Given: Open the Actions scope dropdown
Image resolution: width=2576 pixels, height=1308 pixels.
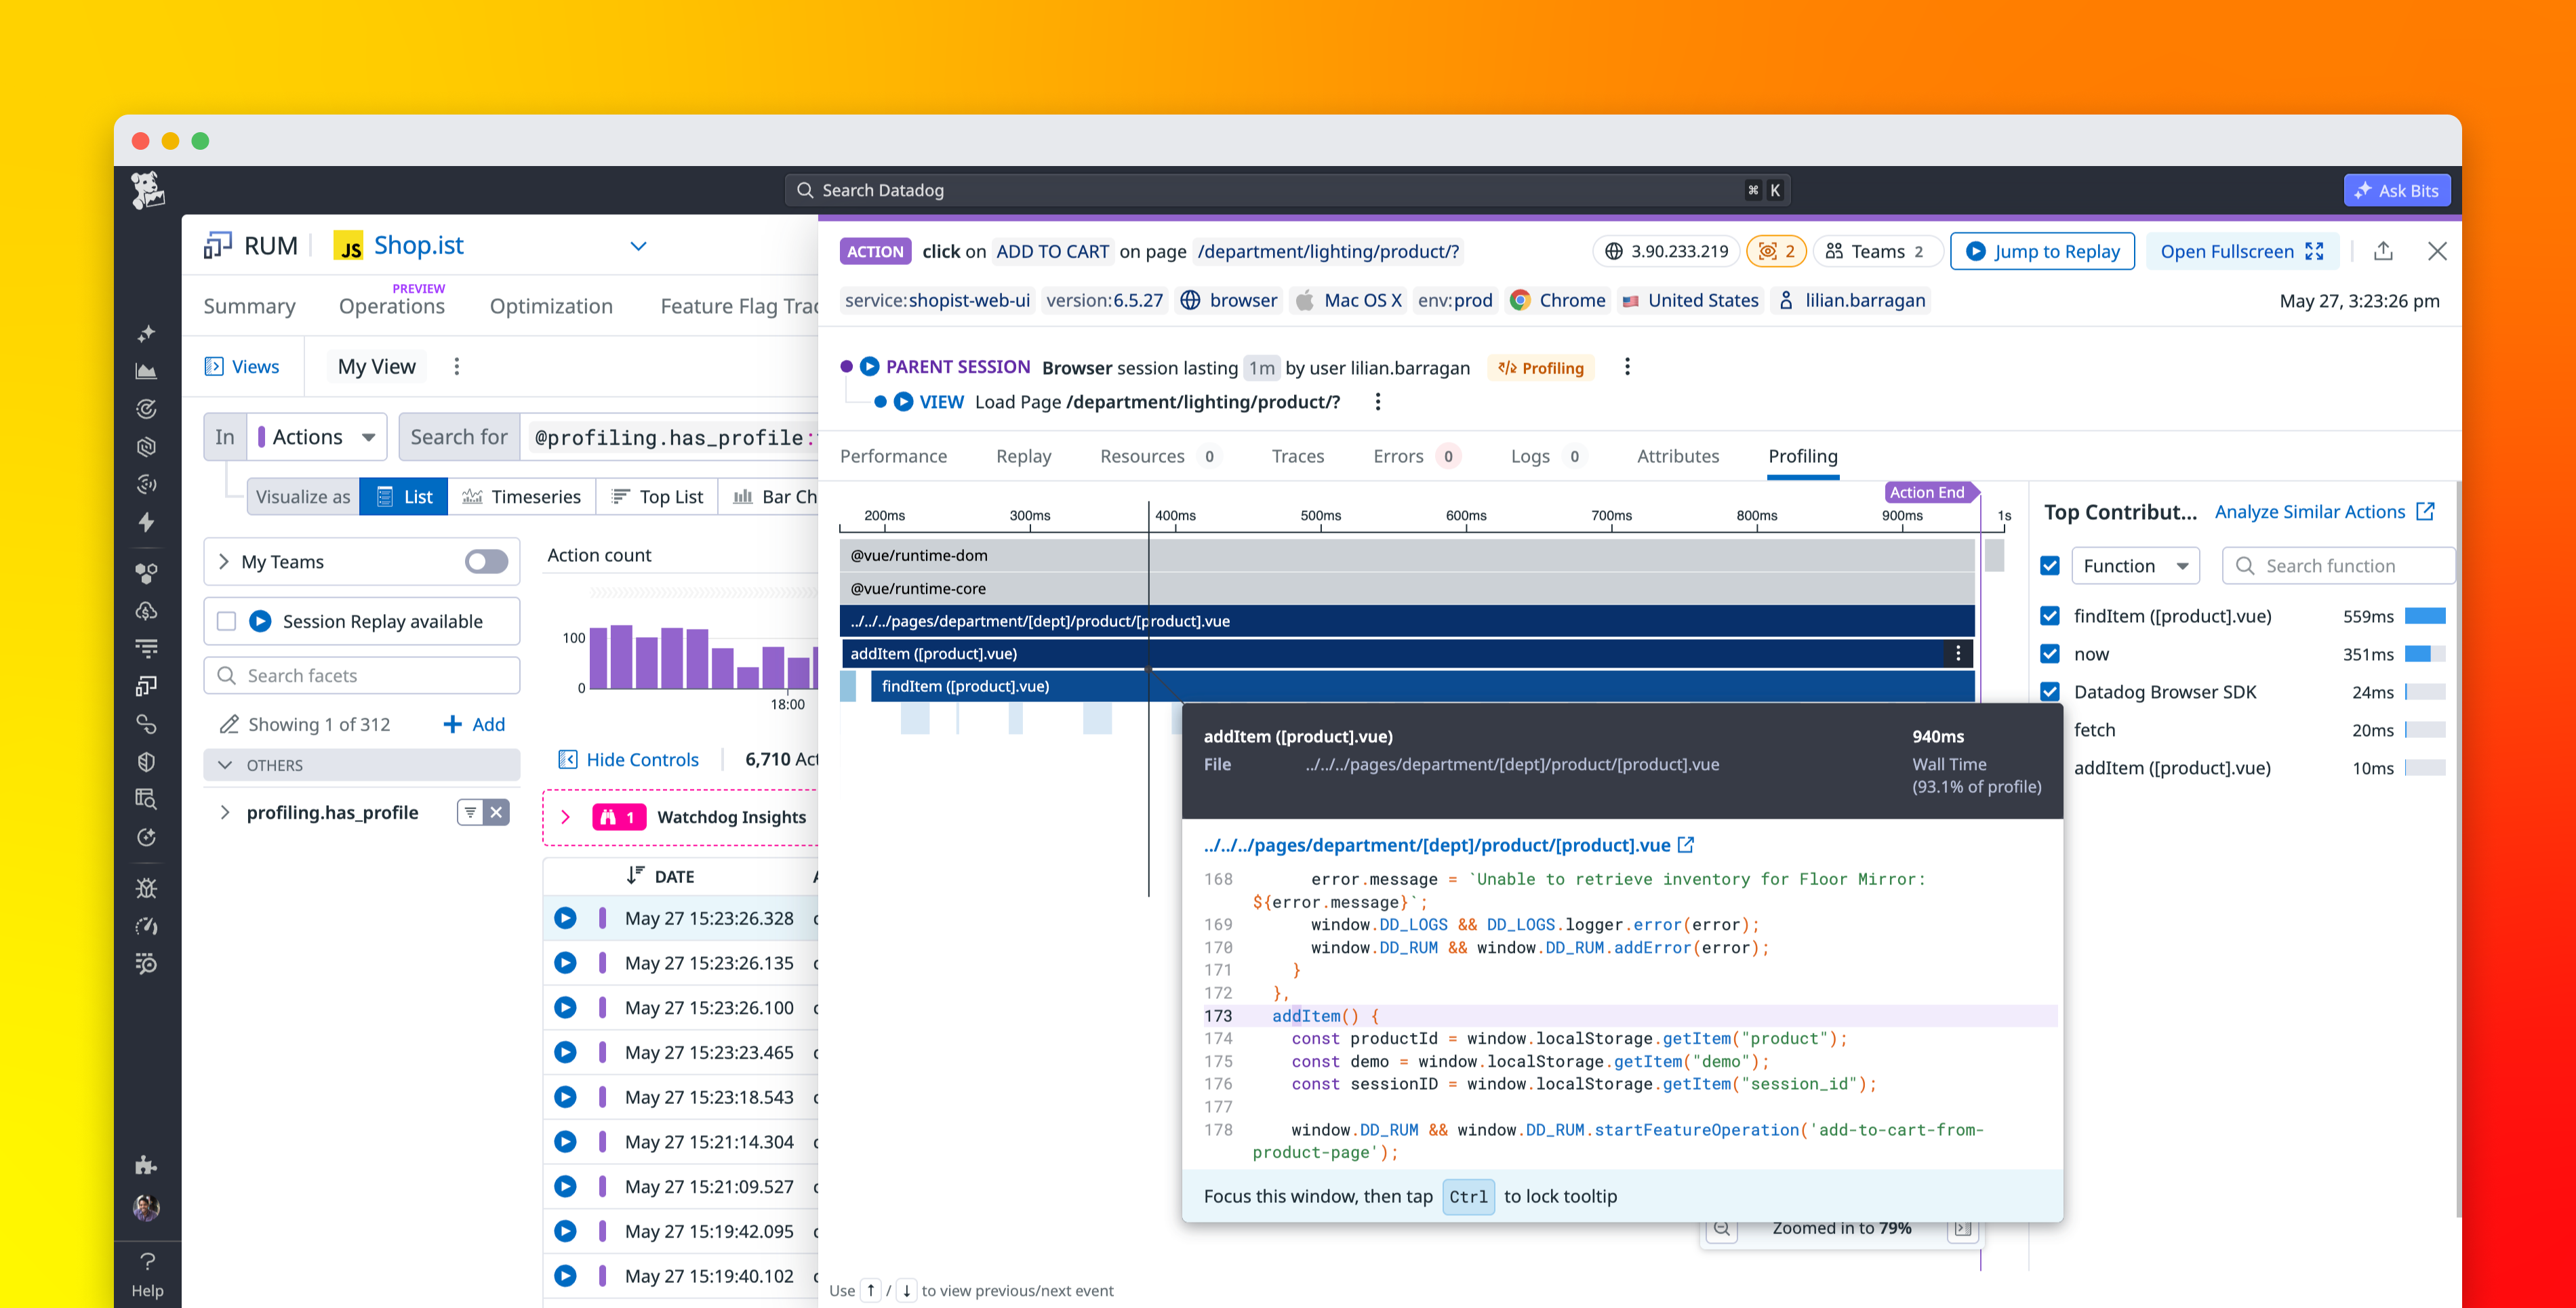Looking at the screenshot, I should point(317,437).
